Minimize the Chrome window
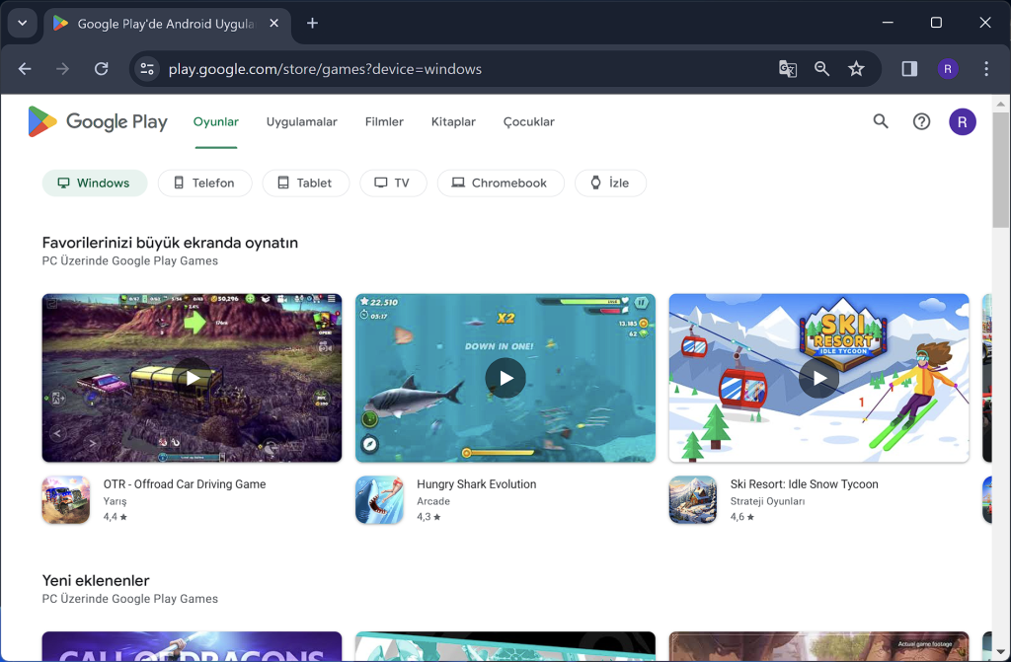Screen dimensions: 1011x662 click(888, 23)
